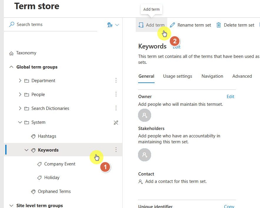Switch to the Usage settings tab
This screenshot has height=208, width=260.
point(178,76)
